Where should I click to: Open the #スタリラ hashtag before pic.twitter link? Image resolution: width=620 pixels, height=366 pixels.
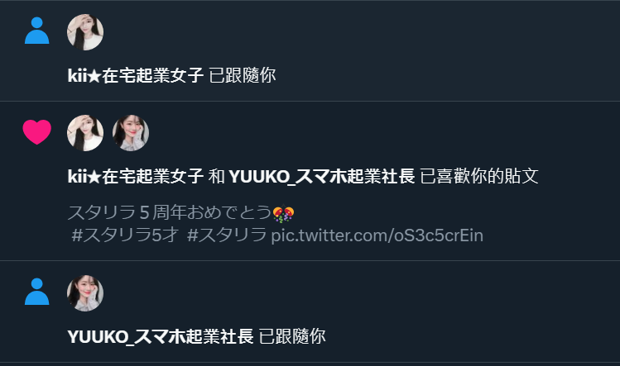point(227,235)
